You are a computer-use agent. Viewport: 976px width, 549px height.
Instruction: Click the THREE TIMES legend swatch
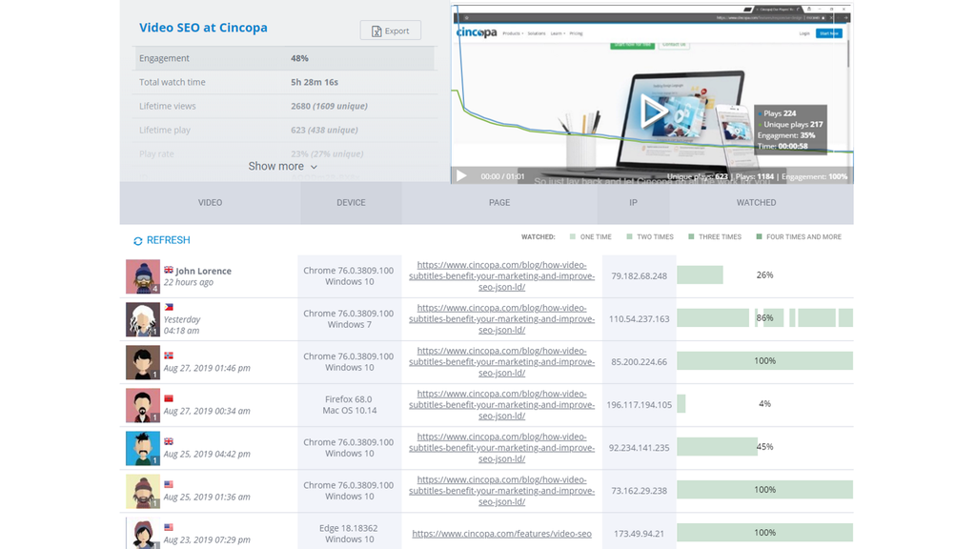pyautogui.click(x=691, y=236)
